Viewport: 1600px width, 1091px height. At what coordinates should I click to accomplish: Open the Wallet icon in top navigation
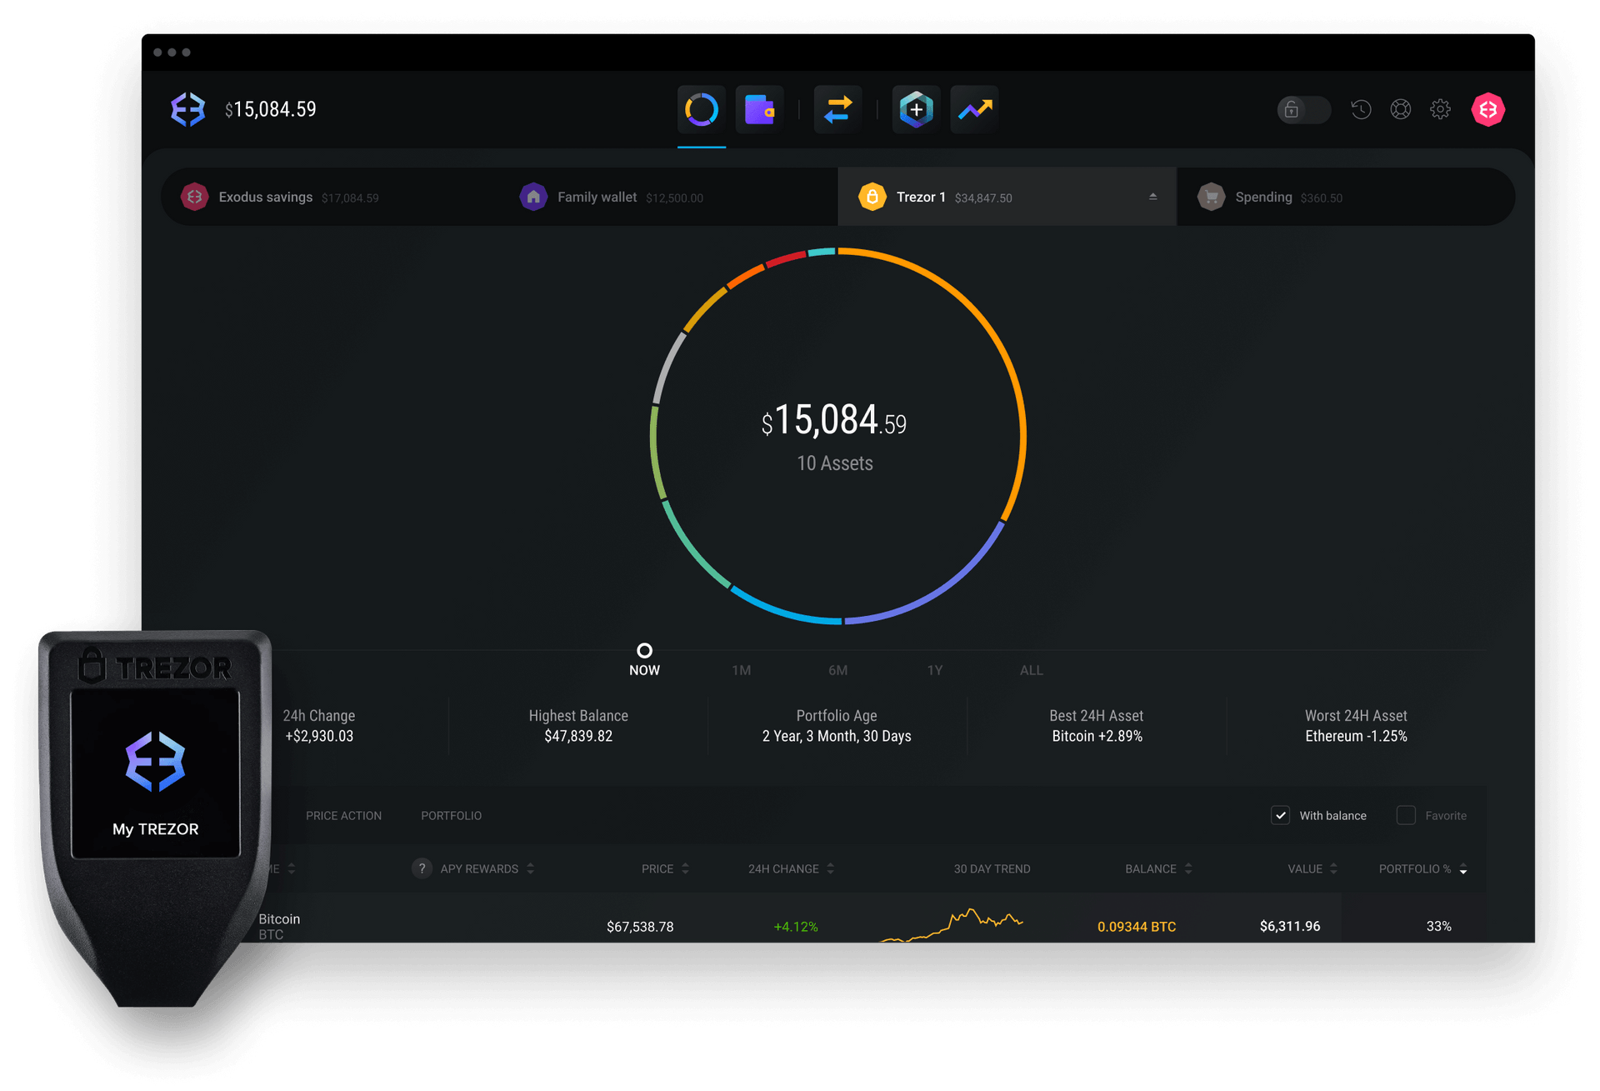coord(759,110)
